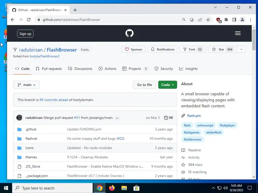Image resolution: width=258 pixels, height=193 pixels.
Task: Switch to Actions tab
Action: tap(107, 69)
